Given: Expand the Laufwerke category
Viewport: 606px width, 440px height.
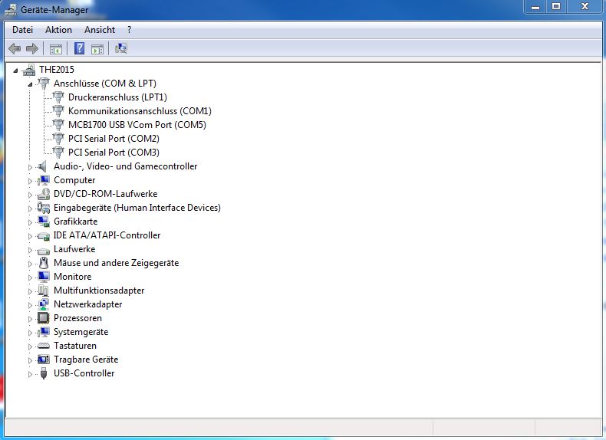Looking at the screenshot, I should 30,250.
